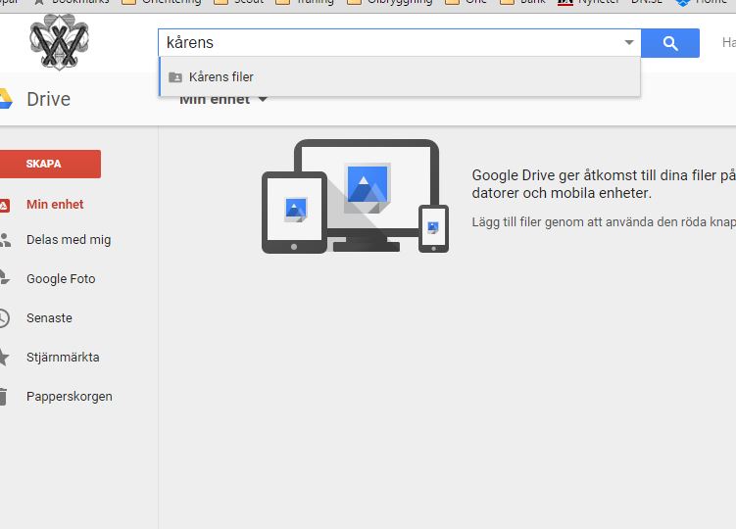Screen dimensions: 736x529
Task: Click the people icon beside 'Delas med mig'
Action: pos(5,240)
